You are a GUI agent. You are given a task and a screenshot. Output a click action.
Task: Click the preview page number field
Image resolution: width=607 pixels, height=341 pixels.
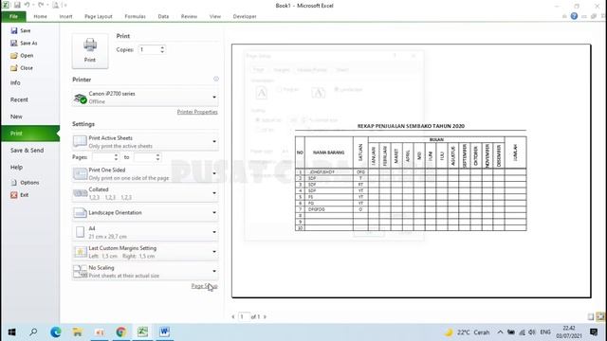click(x=244, y=316)
